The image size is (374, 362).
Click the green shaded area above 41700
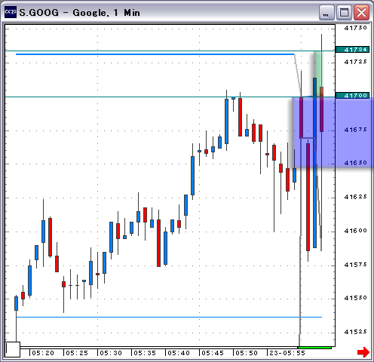(x=318, y=74)
